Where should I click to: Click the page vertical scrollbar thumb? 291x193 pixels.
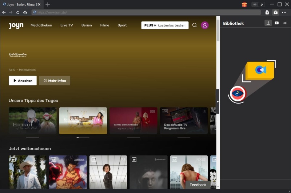coord(218,30)
